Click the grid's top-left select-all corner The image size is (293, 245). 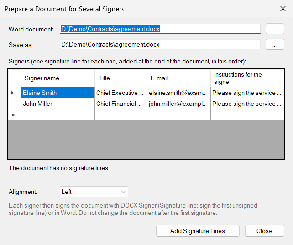[15, 78]
